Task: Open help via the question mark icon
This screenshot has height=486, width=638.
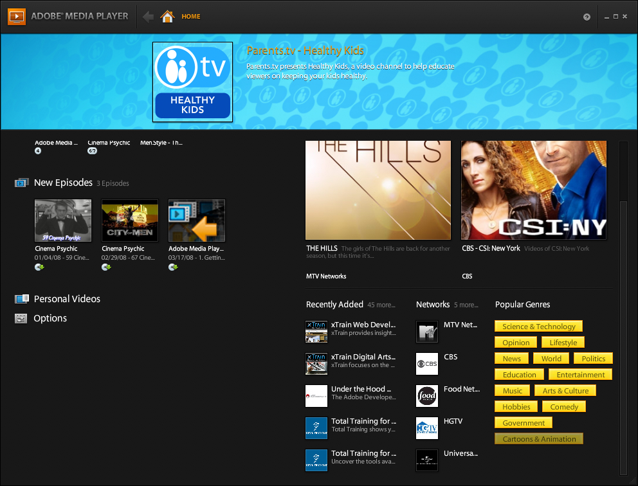Action: [x=587, y=17]
